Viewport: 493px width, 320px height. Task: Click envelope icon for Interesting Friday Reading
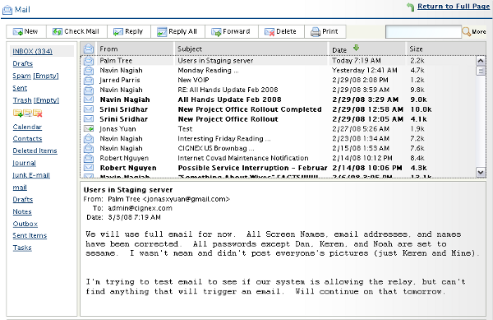(89, 138)
